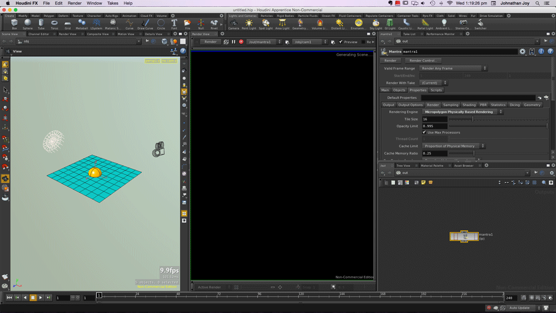Open the Auto Update dropdown
Viewport: 556px width, 313px height.
click(522, 307)
